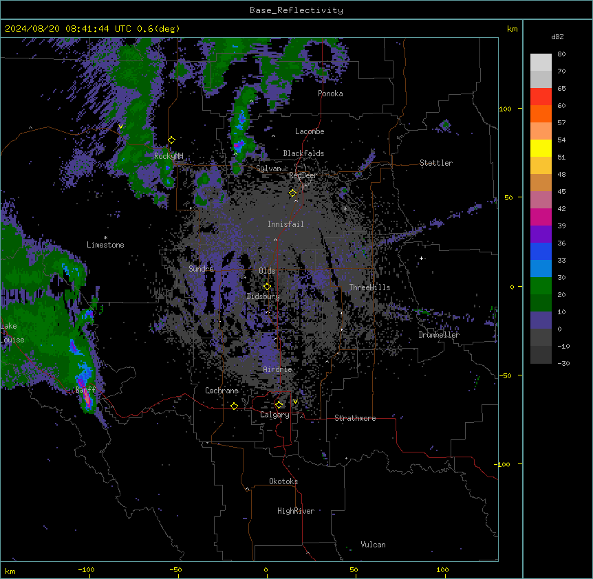Select the light blue 30-33 dBZ legend swatch
The height and width of the screenshot is (579, 593).
coord(541,269)
